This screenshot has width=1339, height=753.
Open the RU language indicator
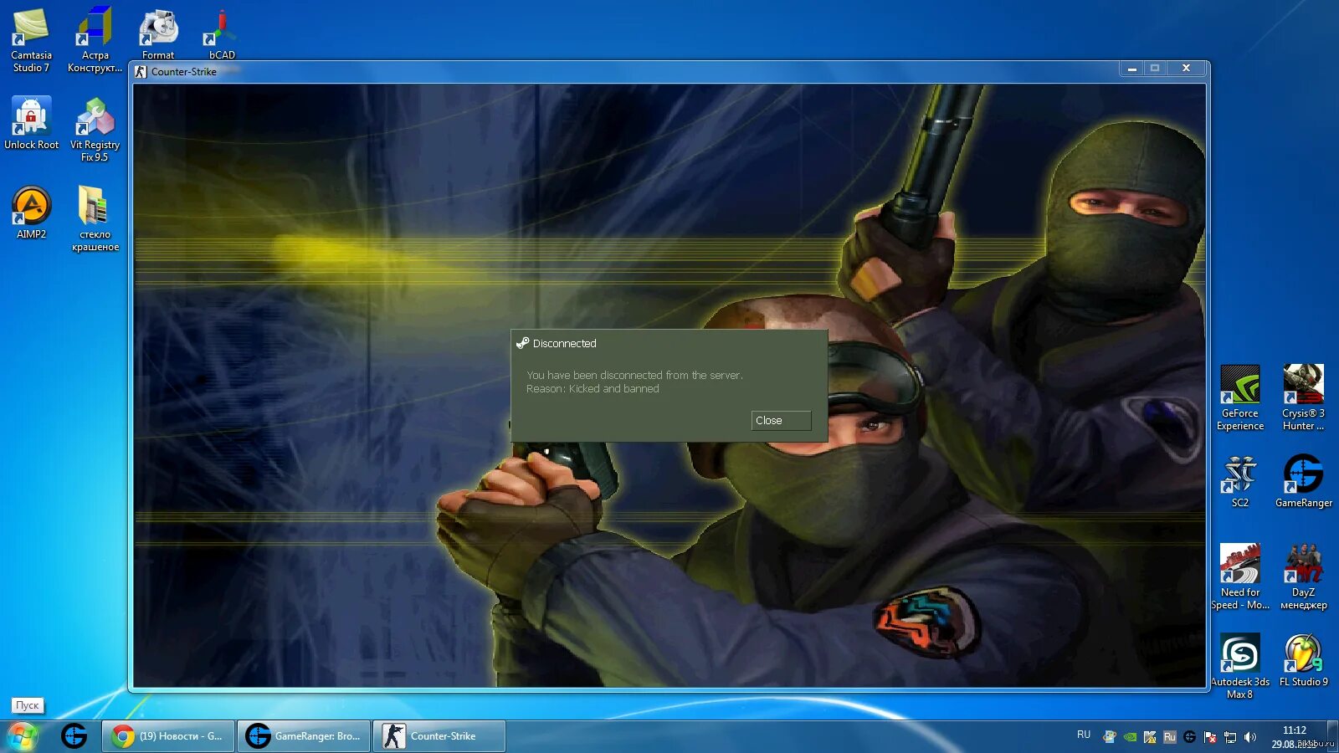tap(1084, 735)
